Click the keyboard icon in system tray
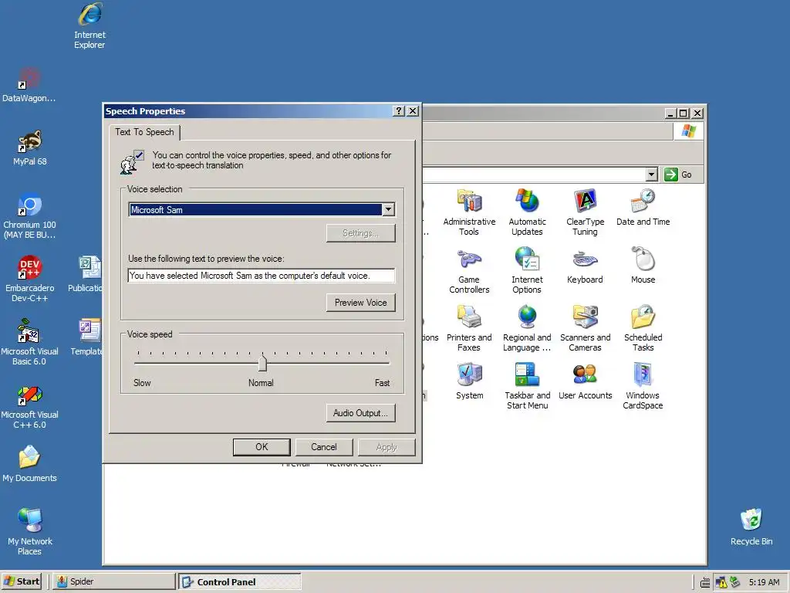This screenshot has height=593, width=790. [705, 583]
